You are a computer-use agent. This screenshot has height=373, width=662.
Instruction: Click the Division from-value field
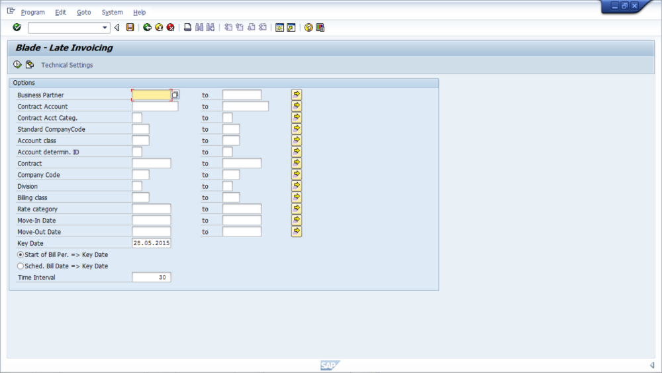click(137, 186)
